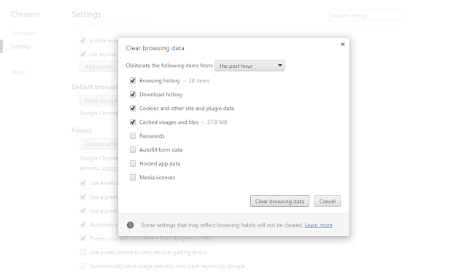
Task: Check the Hosted app data option
Action: click(133, 164)
